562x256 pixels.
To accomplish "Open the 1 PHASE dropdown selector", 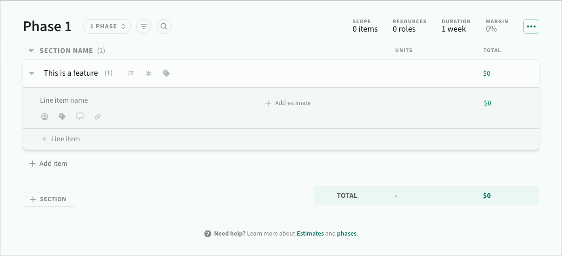I will click(x=107, y=26).
